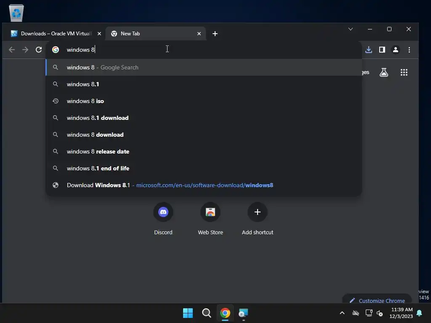Viewport: 431px width, 323px height.
Task: Choose the 'windows 8.1' suggestion
Action: (204, 84)
